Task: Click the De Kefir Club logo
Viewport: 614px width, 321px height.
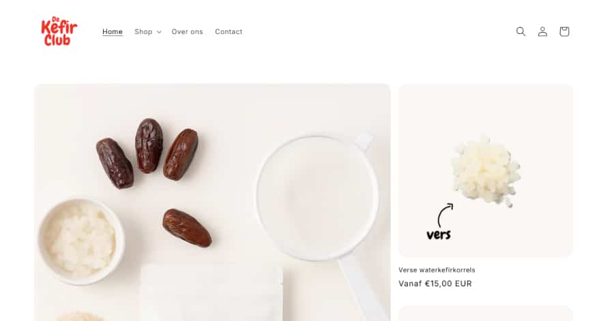Action: coord(59,31)
